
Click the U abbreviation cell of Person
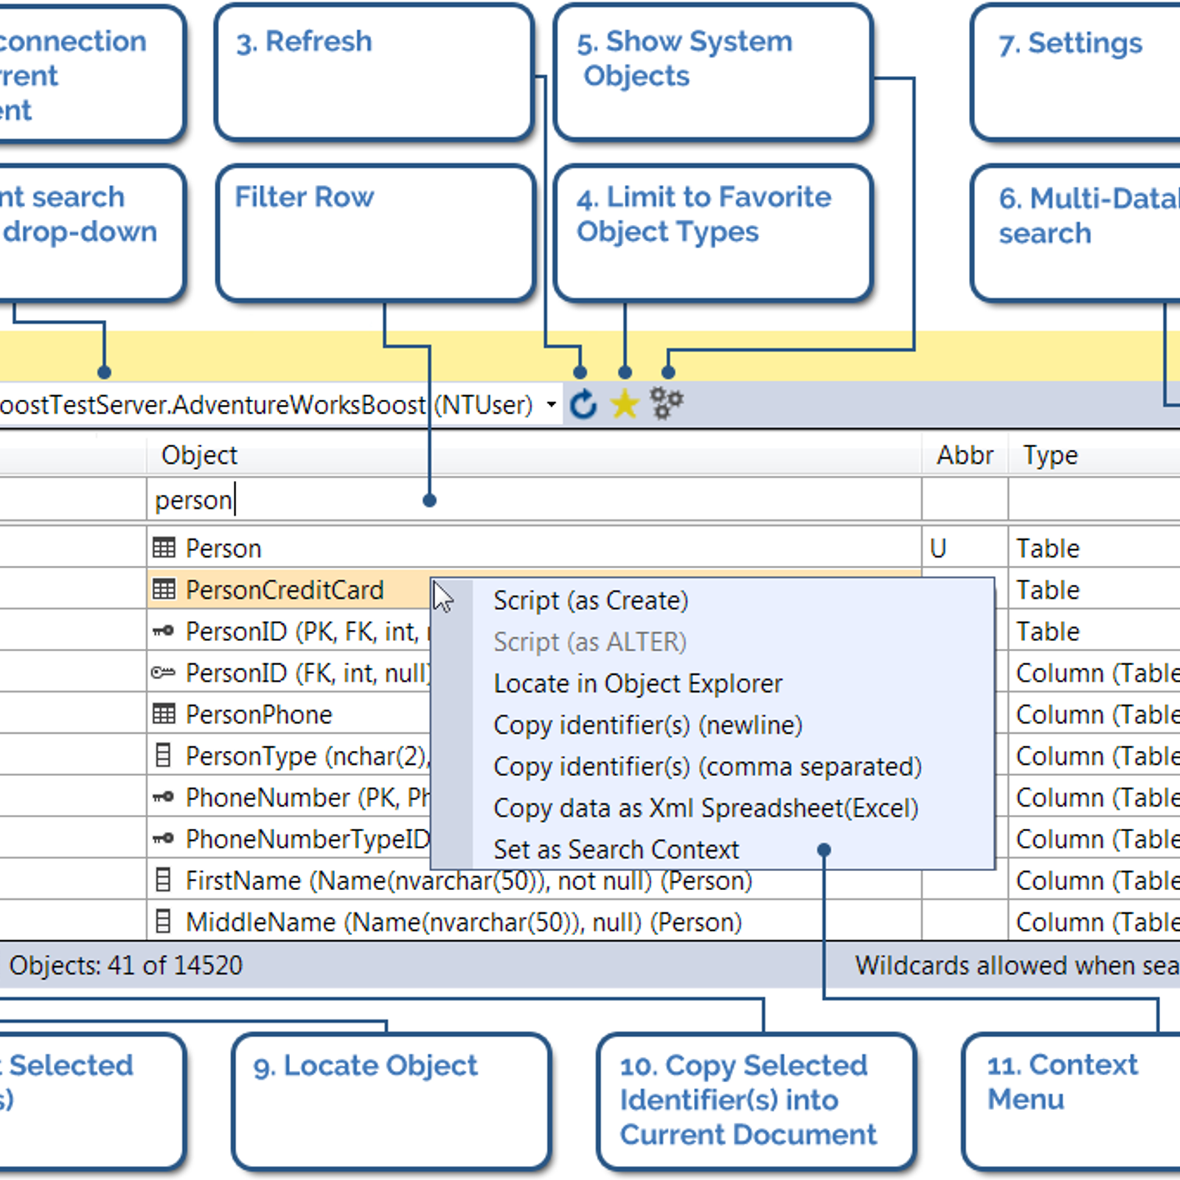point(965,548)
